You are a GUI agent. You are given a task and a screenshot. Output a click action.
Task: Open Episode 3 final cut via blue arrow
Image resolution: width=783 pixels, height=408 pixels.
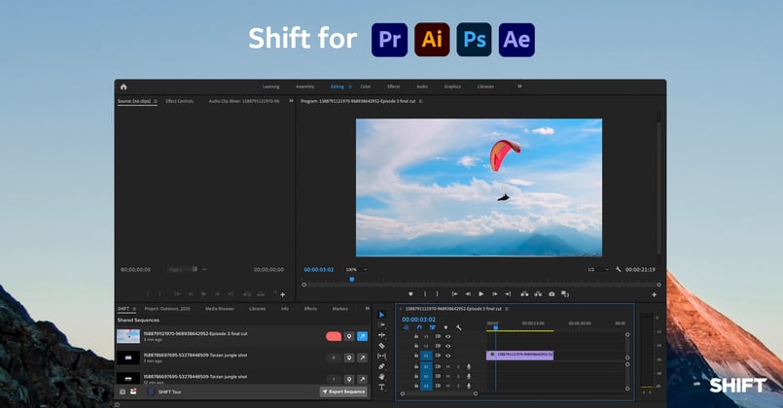pyautogui.click(x=362, y=337)
